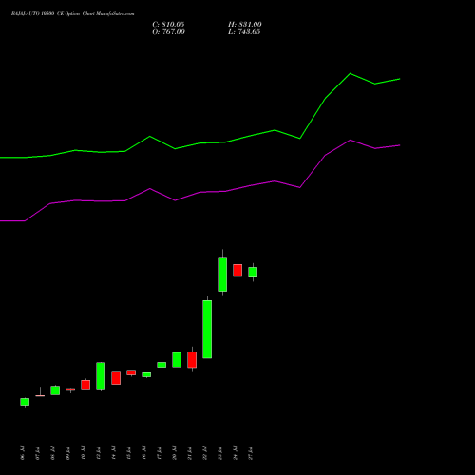This screenshot has width=475, height=475.
Task: Select the opening price value O: 767.00
Action: click(168, 32)
